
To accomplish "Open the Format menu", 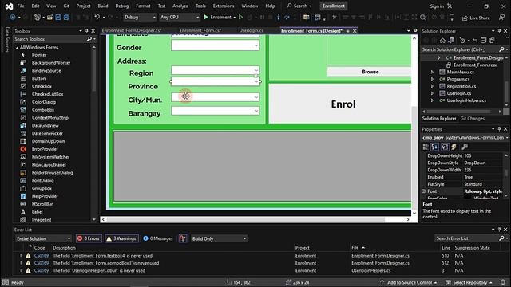I will click(x=143, y=6).
